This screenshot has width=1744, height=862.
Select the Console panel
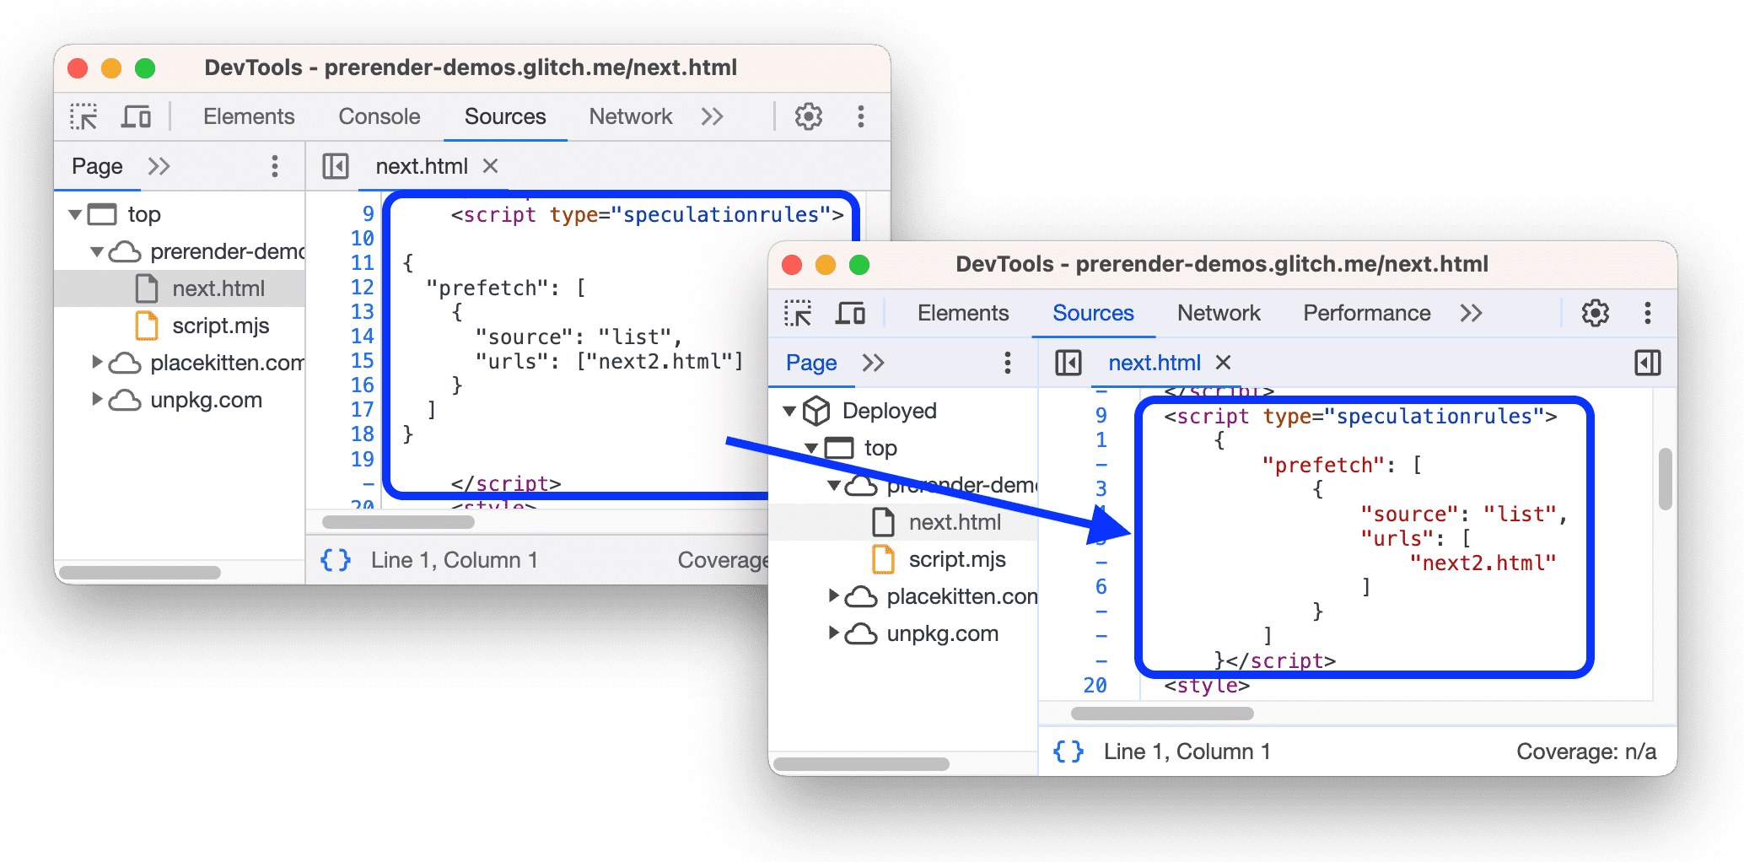379,116
